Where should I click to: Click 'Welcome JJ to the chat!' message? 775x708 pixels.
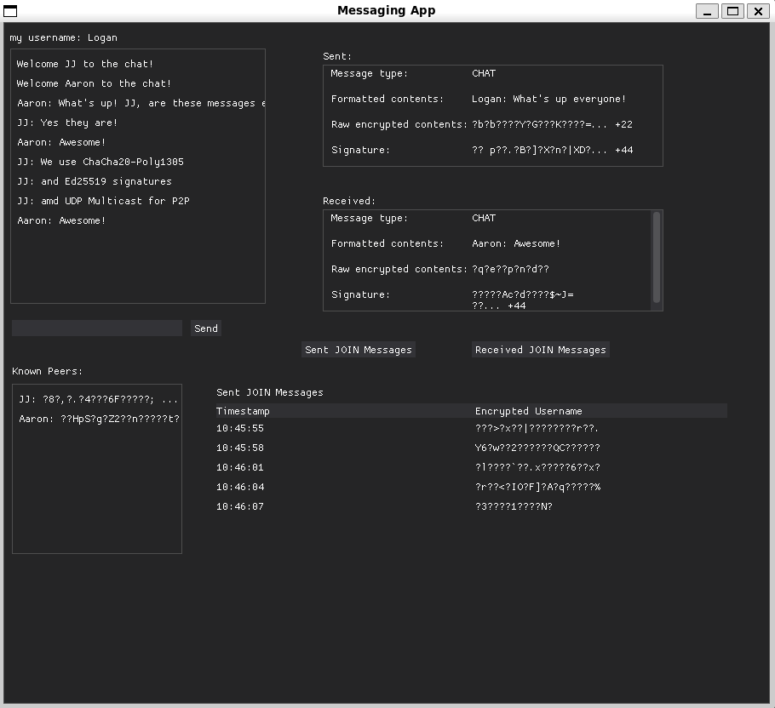pos(85,64)
